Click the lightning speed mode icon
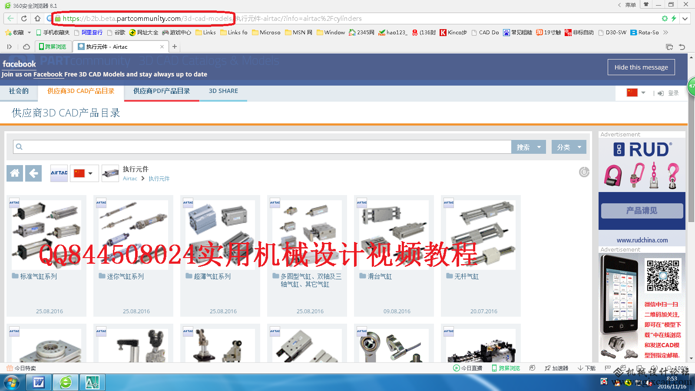The image size is (695, 391). click(674, 18)
